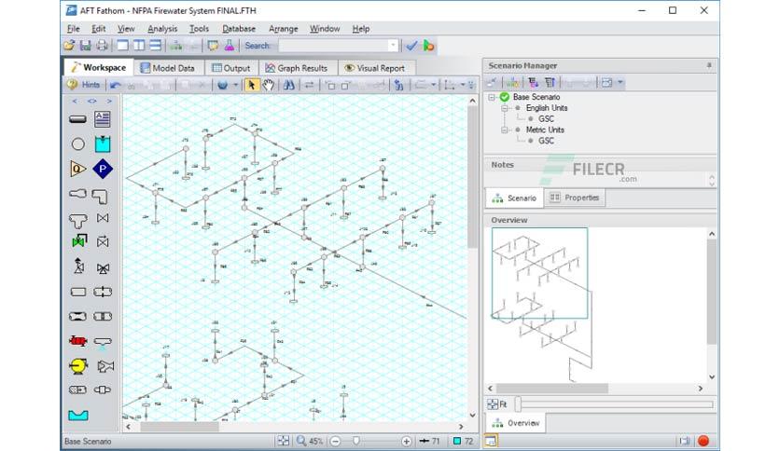The height and width of the screenshot is (451, 780).
Task: Click the blue checkmark toolbar icon
Action: (x=411, y=46)
